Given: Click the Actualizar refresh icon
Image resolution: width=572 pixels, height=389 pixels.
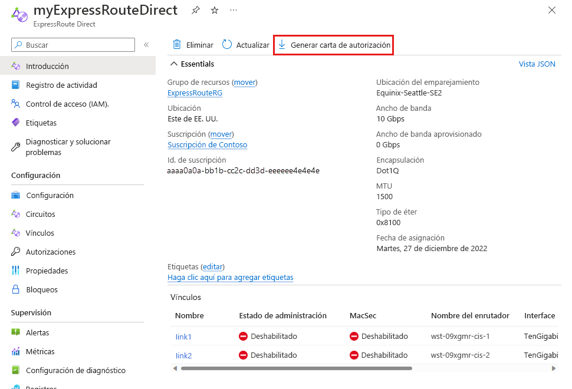Looking at the screenshot, I should click(x=227, y=44).
